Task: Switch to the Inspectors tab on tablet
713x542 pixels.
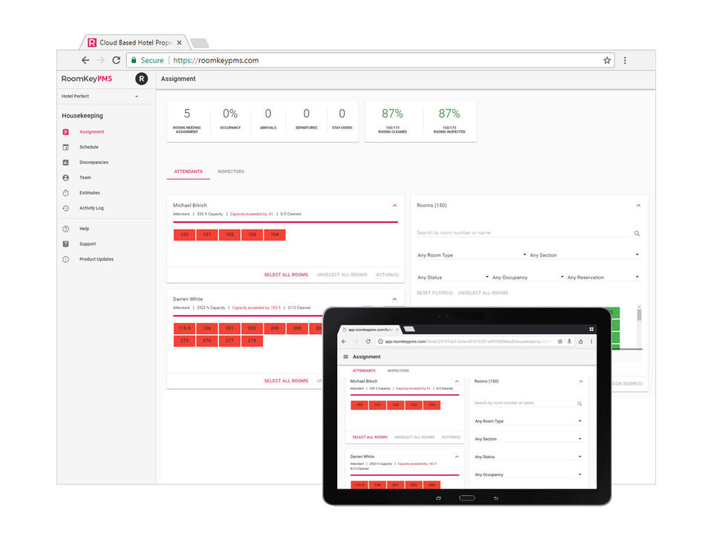Action: (398, 371)
